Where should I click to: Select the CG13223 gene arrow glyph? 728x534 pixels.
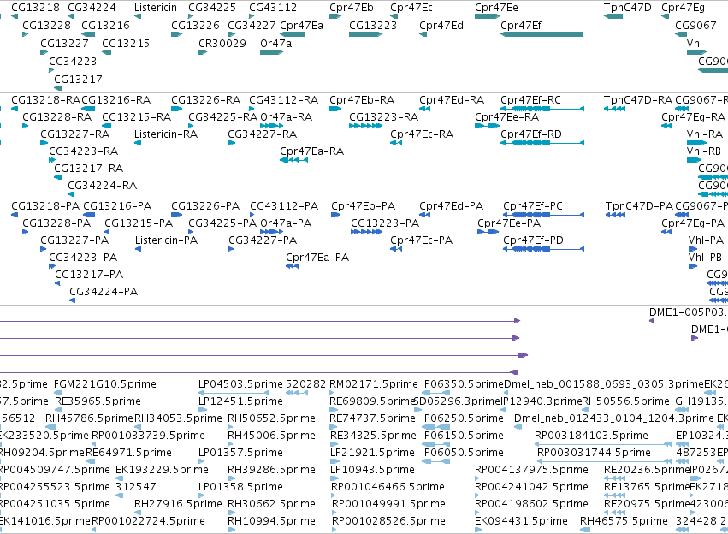[x=366, y=34]
